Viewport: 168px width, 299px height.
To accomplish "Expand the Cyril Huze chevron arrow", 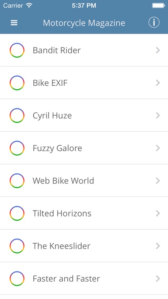I will click(158, 115).
